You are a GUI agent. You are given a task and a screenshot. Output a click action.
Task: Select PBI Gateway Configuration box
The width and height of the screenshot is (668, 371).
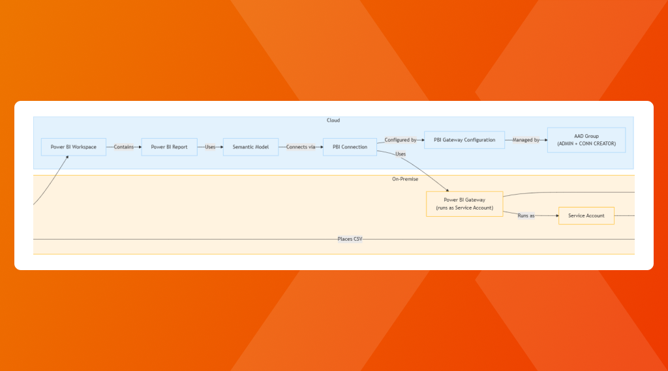[x=464, y=140]
